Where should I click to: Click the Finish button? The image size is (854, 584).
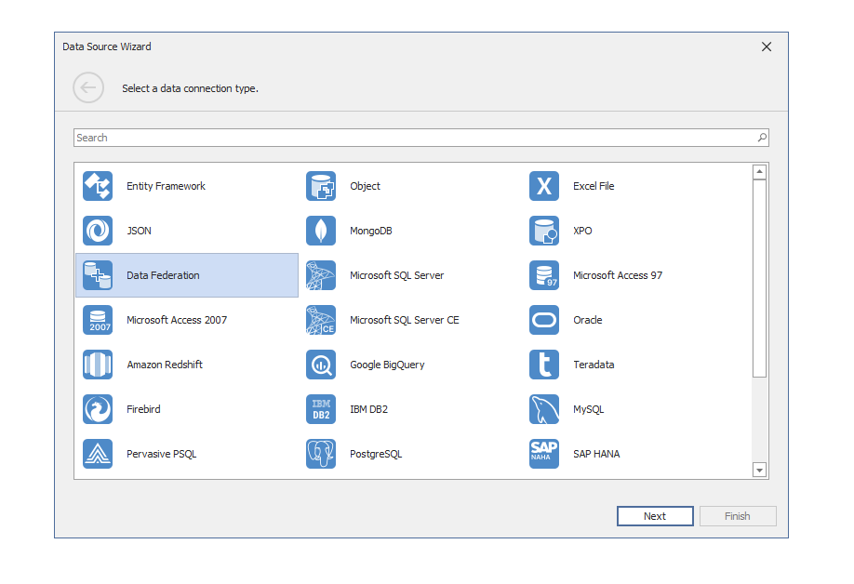pos(738,516)
